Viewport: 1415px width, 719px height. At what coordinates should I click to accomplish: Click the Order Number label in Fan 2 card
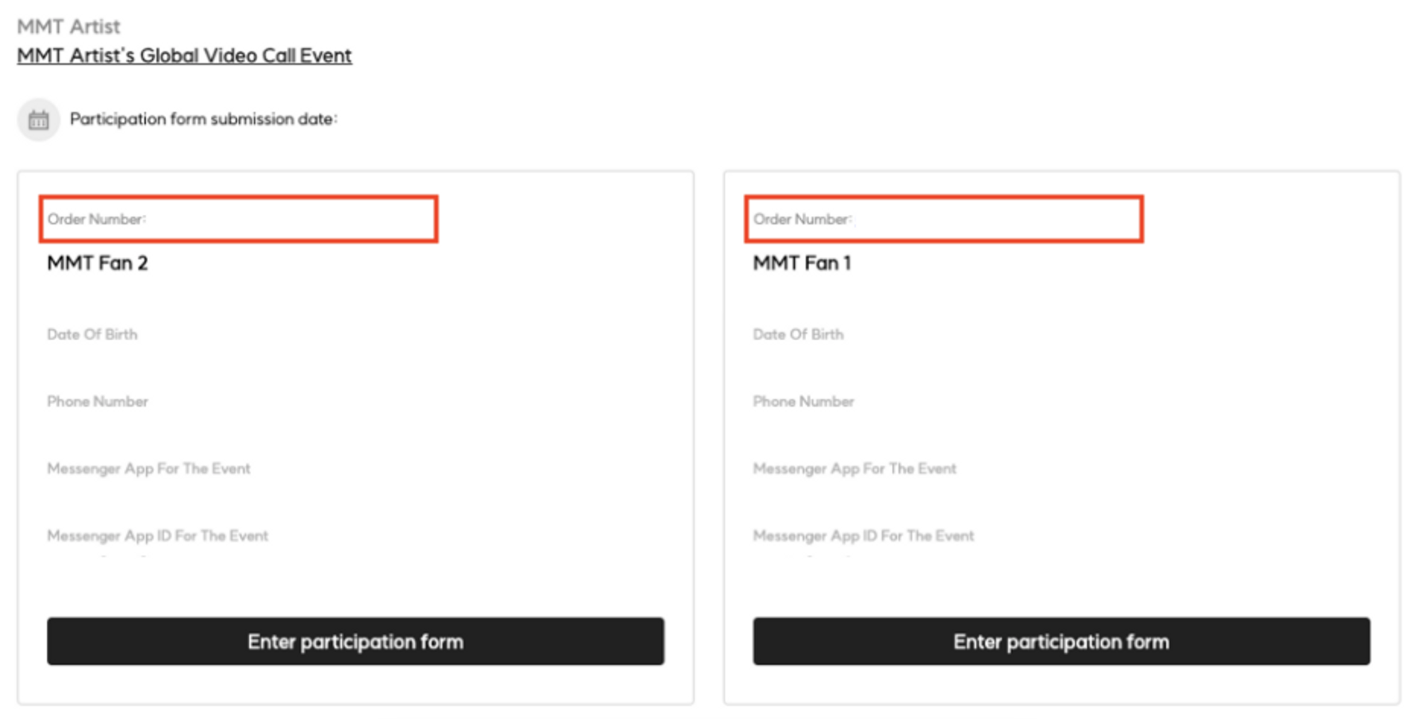96,219
